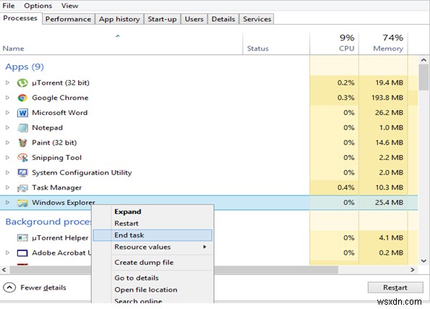The width and height of the screenshot is (430, 309).
Task: Click the µTorrent (32 bit) app icon
Action: click(x=22, y=82)
